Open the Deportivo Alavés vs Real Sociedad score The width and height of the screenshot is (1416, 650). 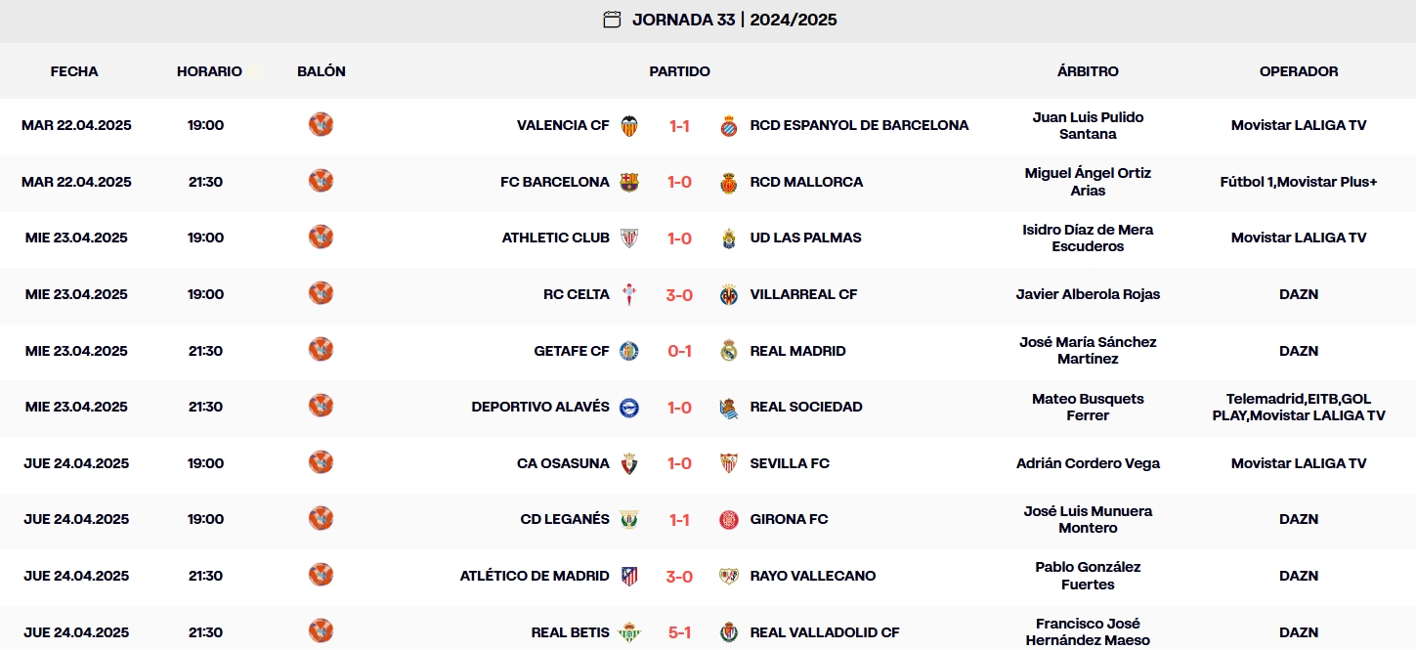click(x=678, y=407)
